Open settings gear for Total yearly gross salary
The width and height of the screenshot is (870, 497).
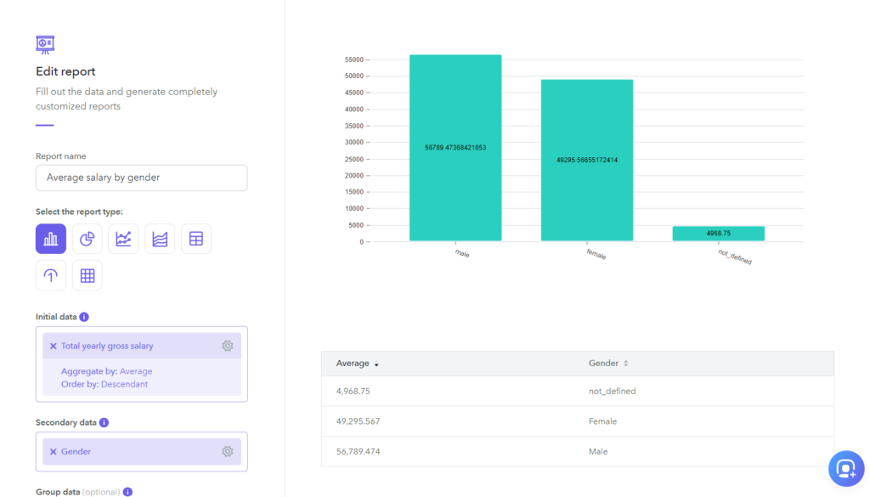click(227, 346)
